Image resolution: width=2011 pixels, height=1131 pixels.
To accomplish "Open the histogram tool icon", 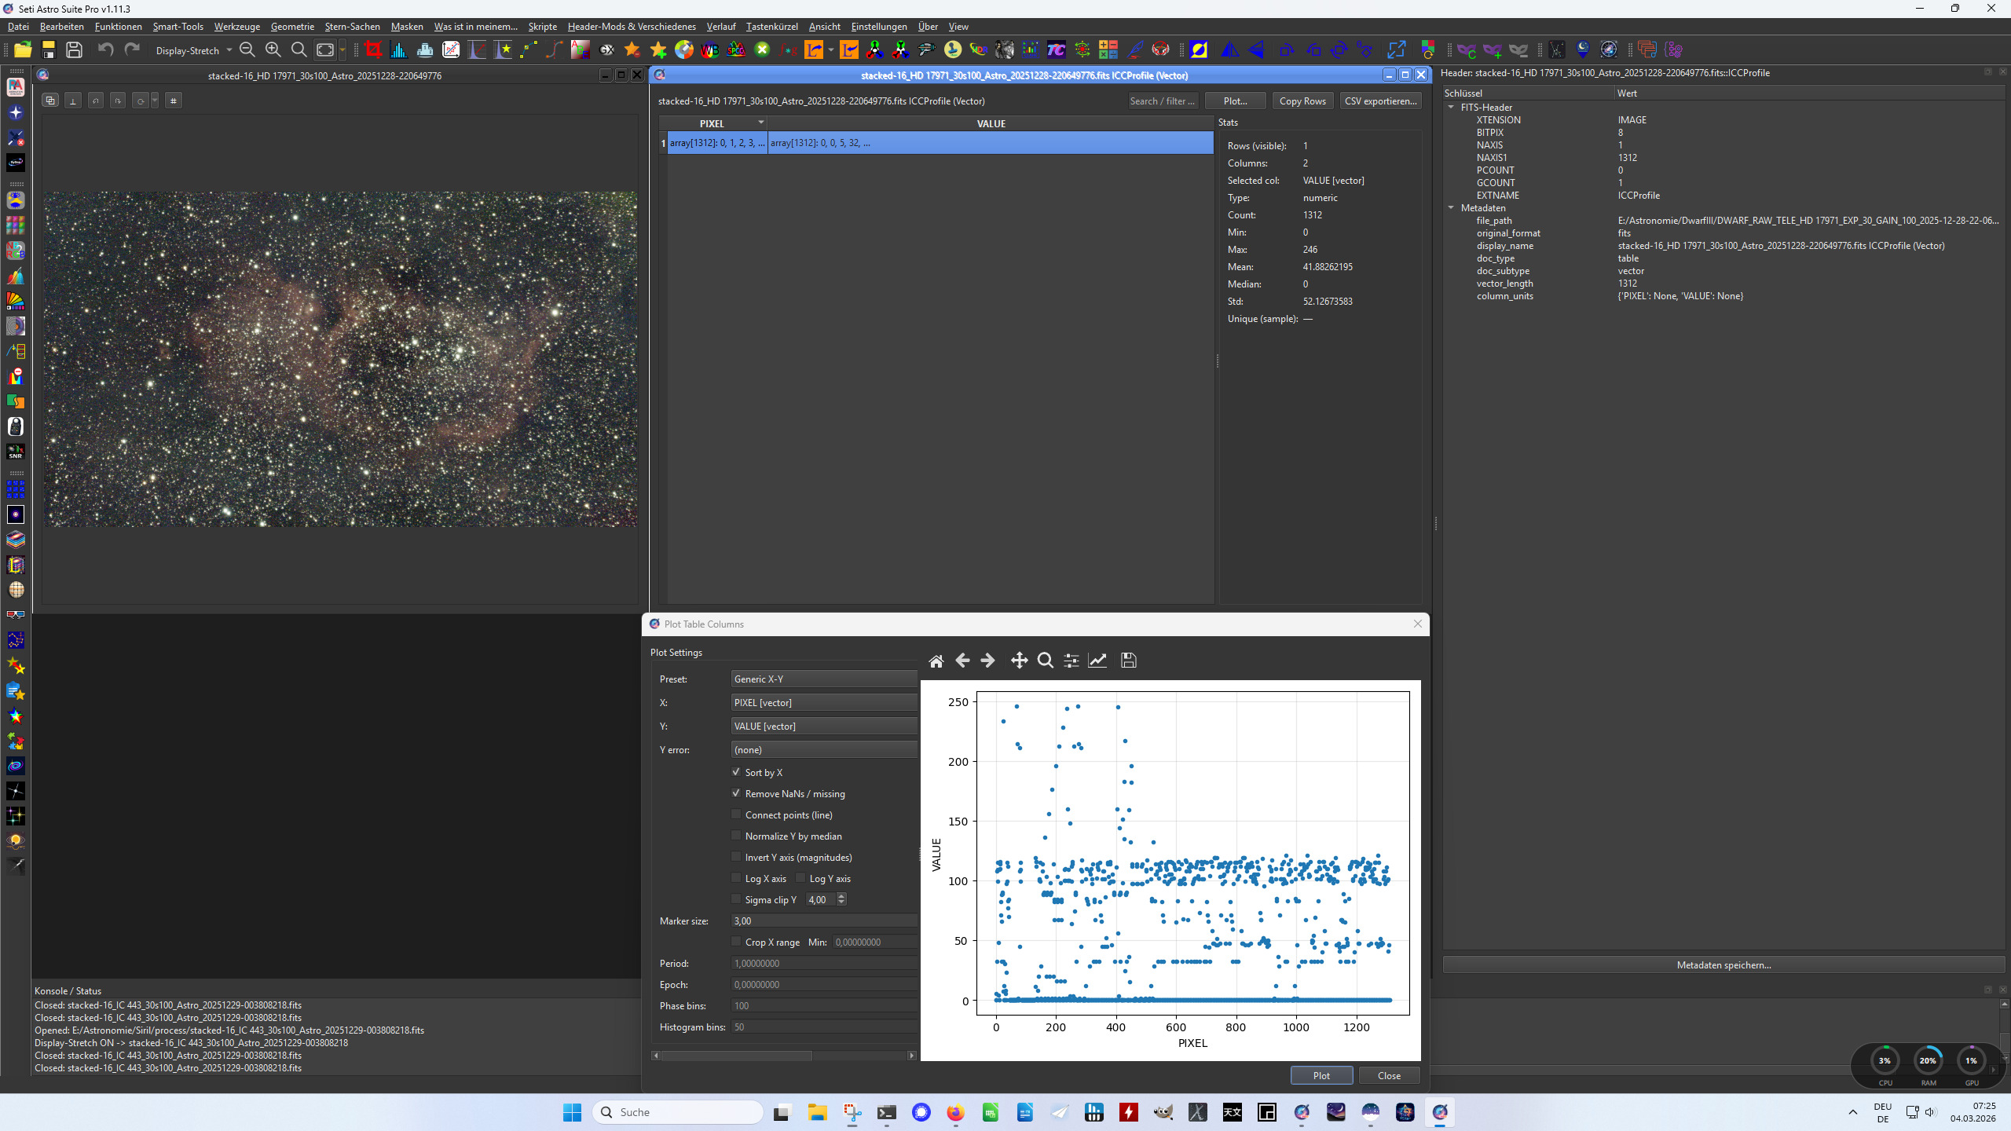I will [x=399, y=50].
